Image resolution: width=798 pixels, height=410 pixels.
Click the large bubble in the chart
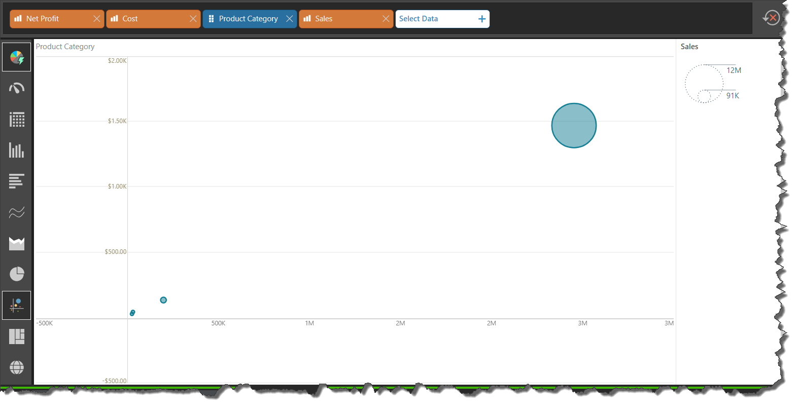[x=574, y=126]
